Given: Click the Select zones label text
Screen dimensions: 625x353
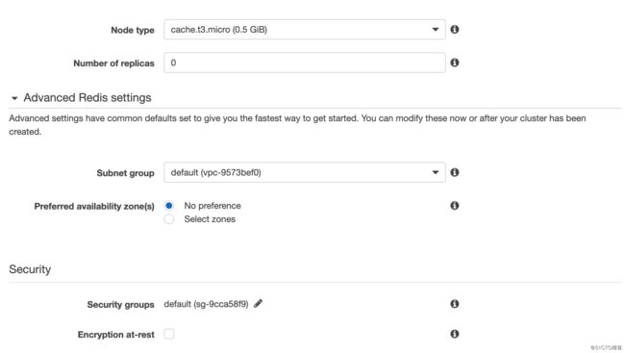Looking at the screenshot, I should 210,219.
